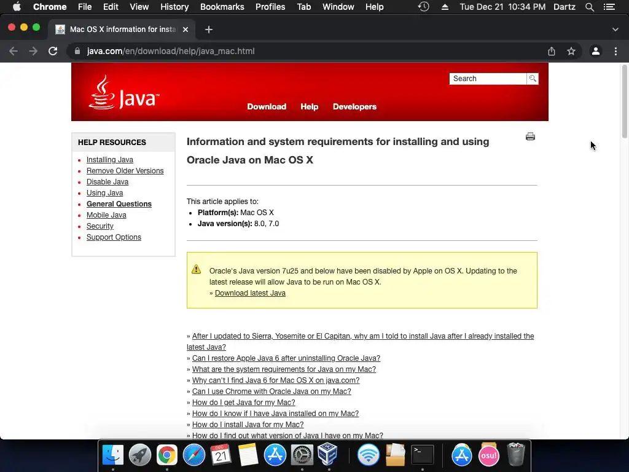Open a new tab with the plus icon

pos(209,29)
